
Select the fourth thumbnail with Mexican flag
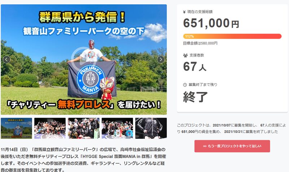[x=117, y=128]
